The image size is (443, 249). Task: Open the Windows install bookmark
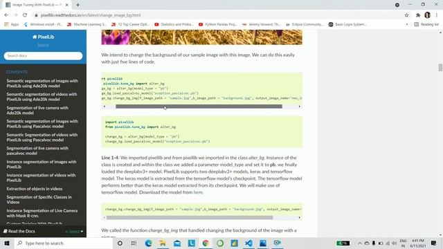pos(43,25)
